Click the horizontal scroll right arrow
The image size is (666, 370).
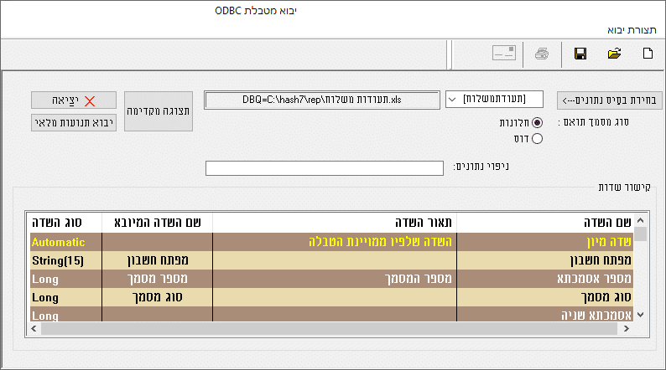point(626,328)
